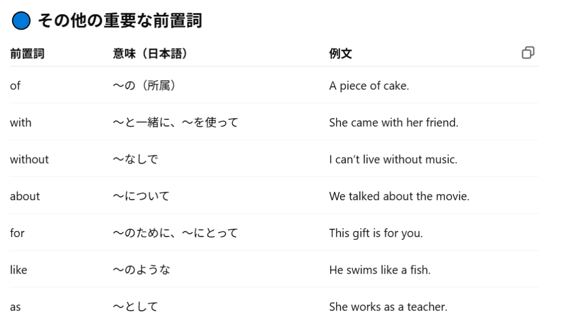Click the example 'A piece of cake.'
Image resolution: width=567 pixels, height=330 pixels.
pos(369,86)
